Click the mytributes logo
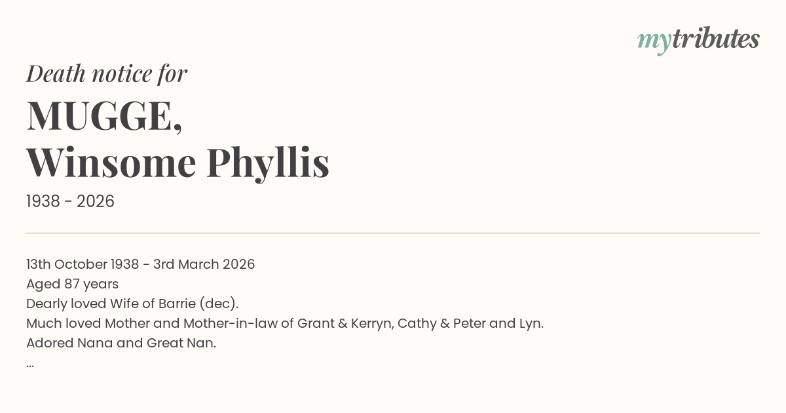Viewport: 786px width, 413px height. click(698, 39)
